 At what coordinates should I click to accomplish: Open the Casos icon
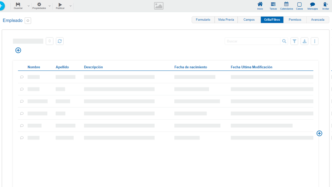tap(299, 4)
